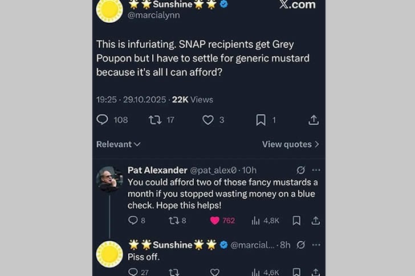The width and height of the screenshot is (415, 276).
Task: Open Sunshine's avatar on the "Piss off" reply
Action: coord(109,254)
